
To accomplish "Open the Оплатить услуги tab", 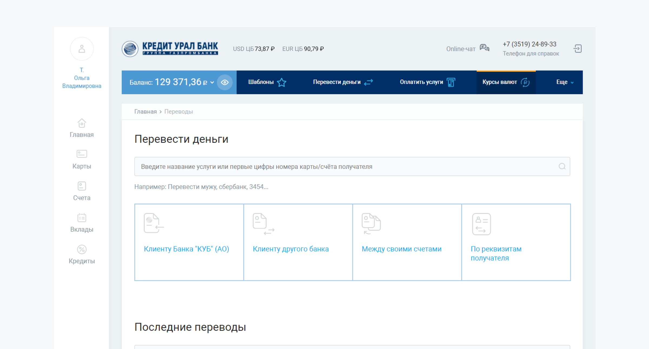I will pos(427,82).
